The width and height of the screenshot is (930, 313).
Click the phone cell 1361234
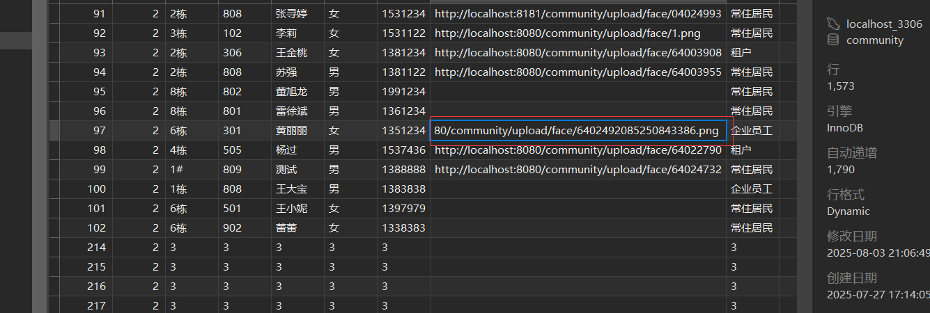[x=403, y=111]
